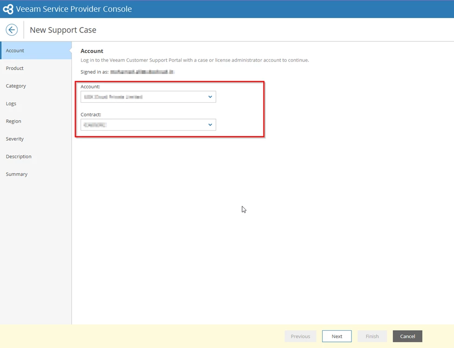Click the bold "Account" section heading

click(92, 51)
